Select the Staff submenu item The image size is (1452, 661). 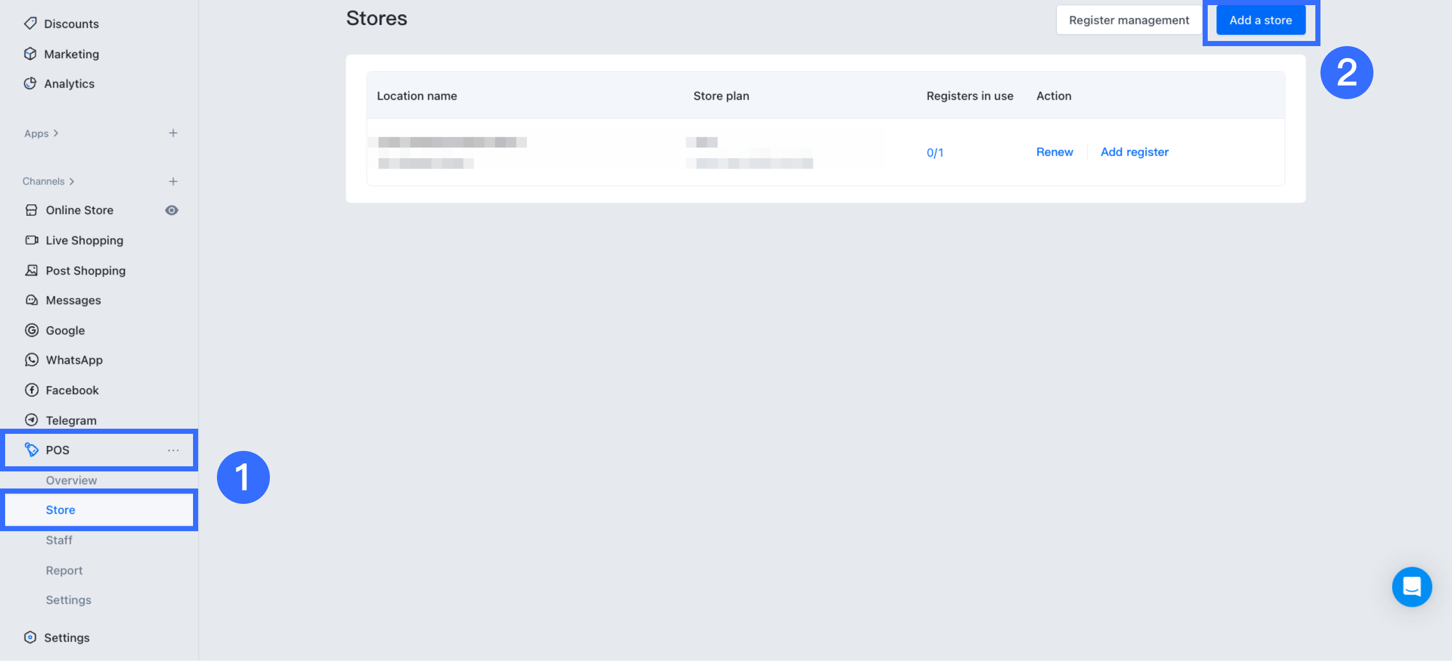[59, 540]
